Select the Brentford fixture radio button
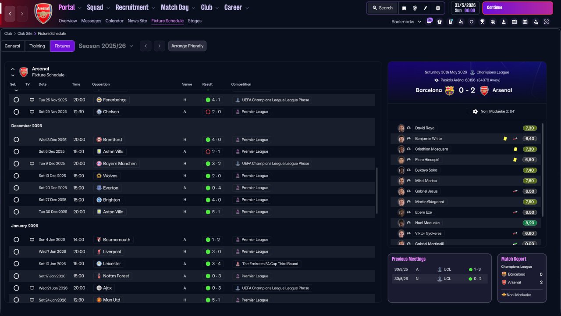561x316 pixels. coord(16,140)
